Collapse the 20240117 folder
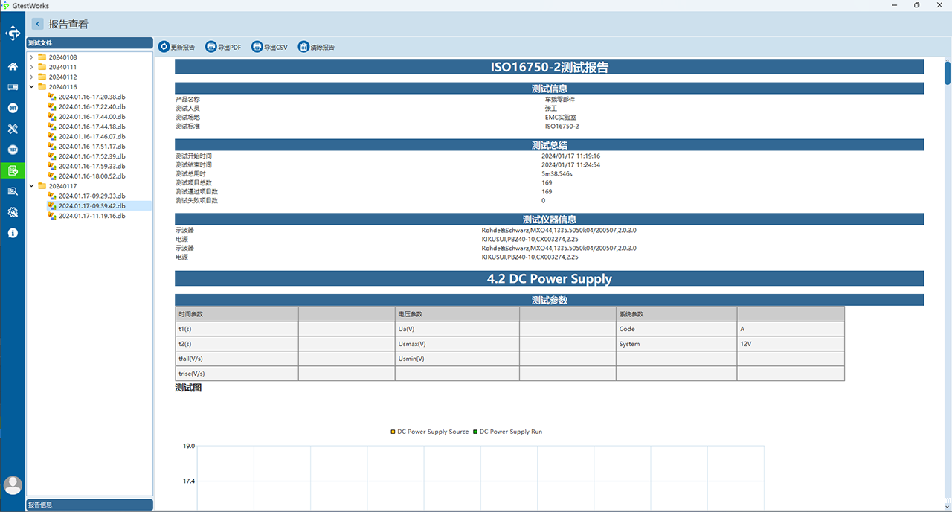Viewport: 952px width, 512px height. click(x=31, y=186)
